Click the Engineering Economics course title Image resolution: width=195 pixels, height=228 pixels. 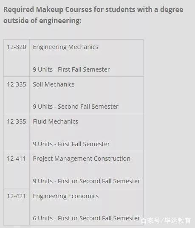(66, 196)
